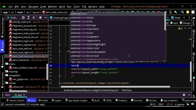Click the CRLF line separator status

160,104
